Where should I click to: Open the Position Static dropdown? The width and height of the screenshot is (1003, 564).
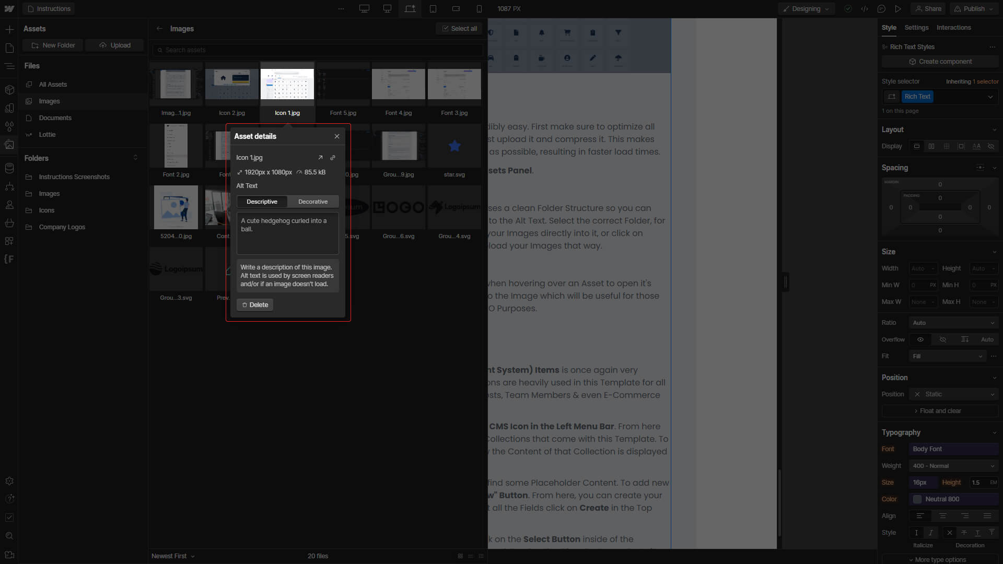(954, 394)
